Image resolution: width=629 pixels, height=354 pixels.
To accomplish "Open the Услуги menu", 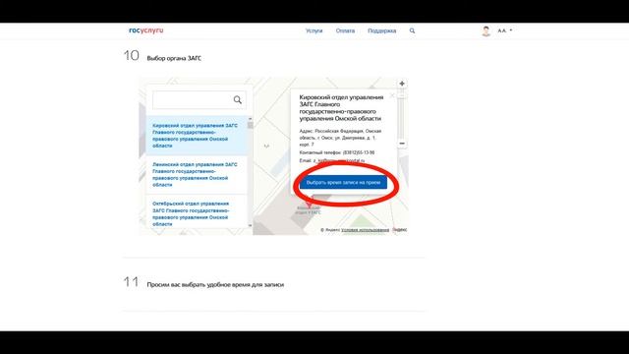I will [x=314, y=30].
